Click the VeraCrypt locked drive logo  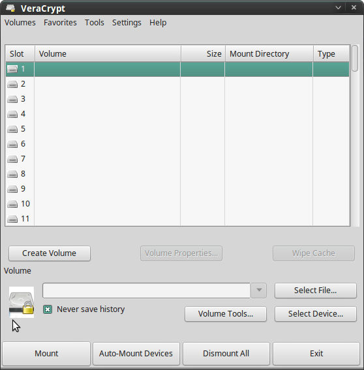pyautogui.click(x=22, y=302)
